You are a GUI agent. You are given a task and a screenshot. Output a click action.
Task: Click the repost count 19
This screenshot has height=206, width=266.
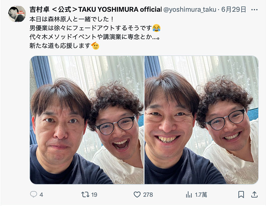pos(94,195)
